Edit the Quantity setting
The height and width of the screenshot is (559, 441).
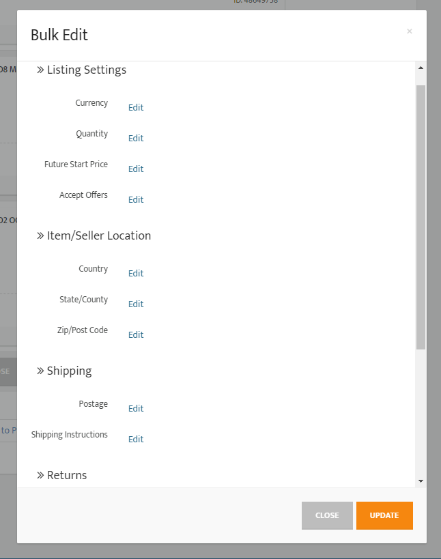(x=136, y=138)
